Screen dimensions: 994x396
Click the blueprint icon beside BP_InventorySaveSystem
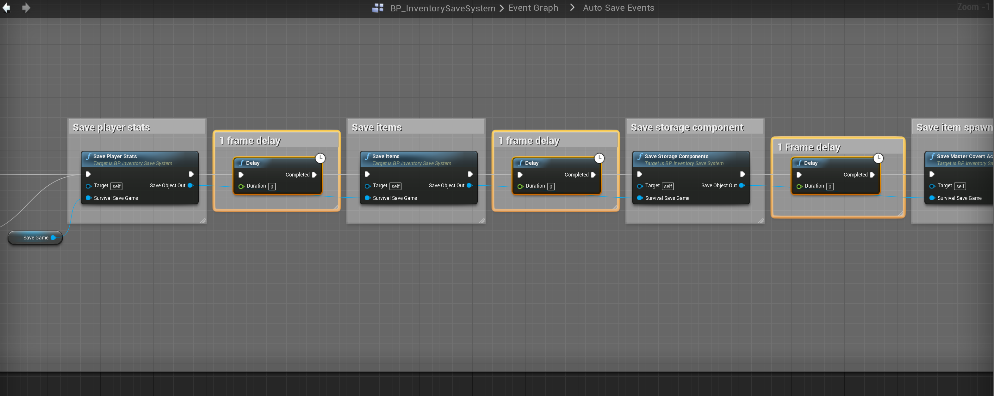(x=377, y=8)
